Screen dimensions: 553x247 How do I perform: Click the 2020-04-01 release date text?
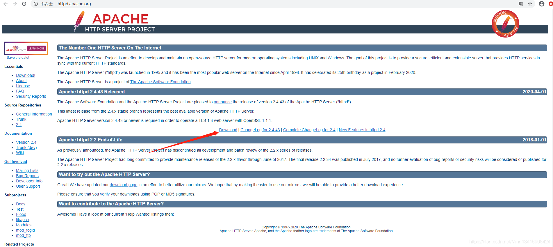[x=534, y=92]
